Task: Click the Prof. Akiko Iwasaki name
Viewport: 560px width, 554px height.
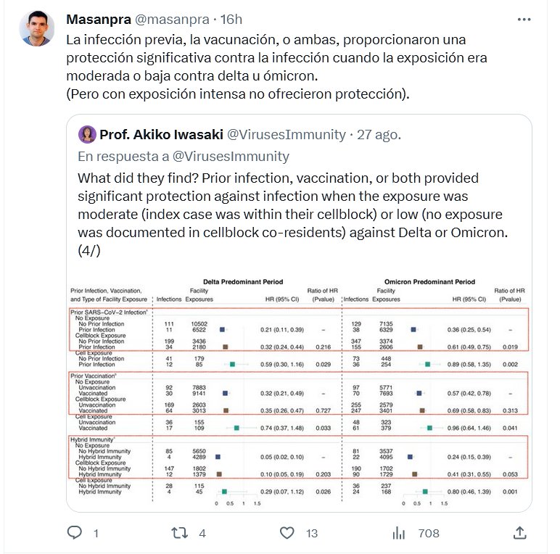Action: tap(160, 134)
